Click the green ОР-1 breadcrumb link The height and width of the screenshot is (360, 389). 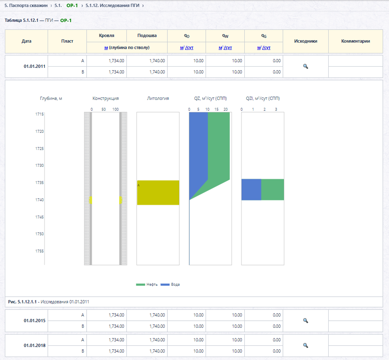[x=72, y=6]
